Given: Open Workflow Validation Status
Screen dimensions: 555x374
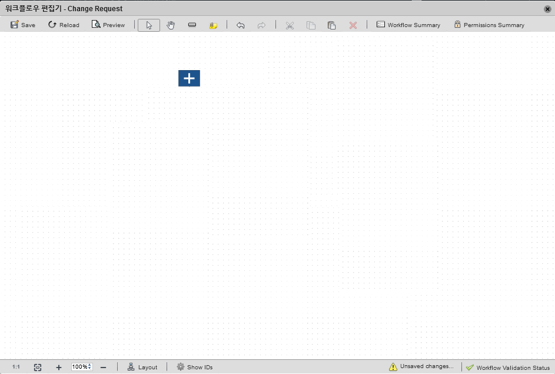Looking at the screenshot, I should 508,368.
